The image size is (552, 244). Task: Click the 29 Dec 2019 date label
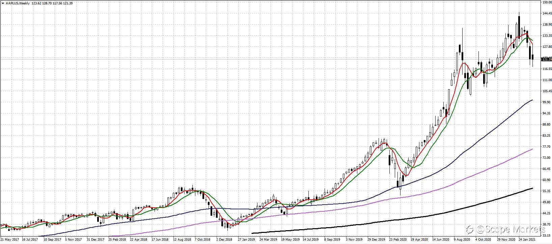point(377,240)
